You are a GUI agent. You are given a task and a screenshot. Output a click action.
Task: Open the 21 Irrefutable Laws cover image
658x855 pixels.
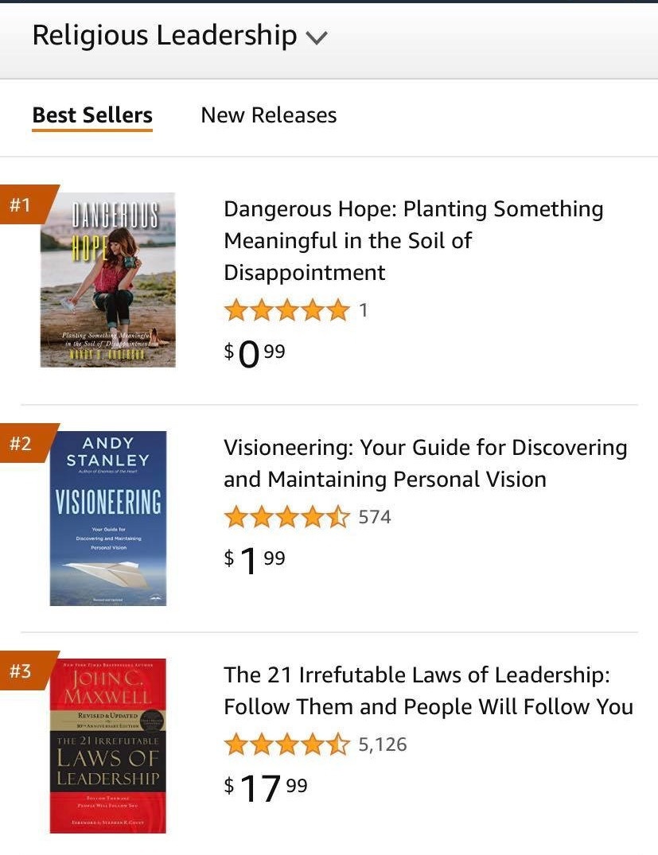click(107, 745)
